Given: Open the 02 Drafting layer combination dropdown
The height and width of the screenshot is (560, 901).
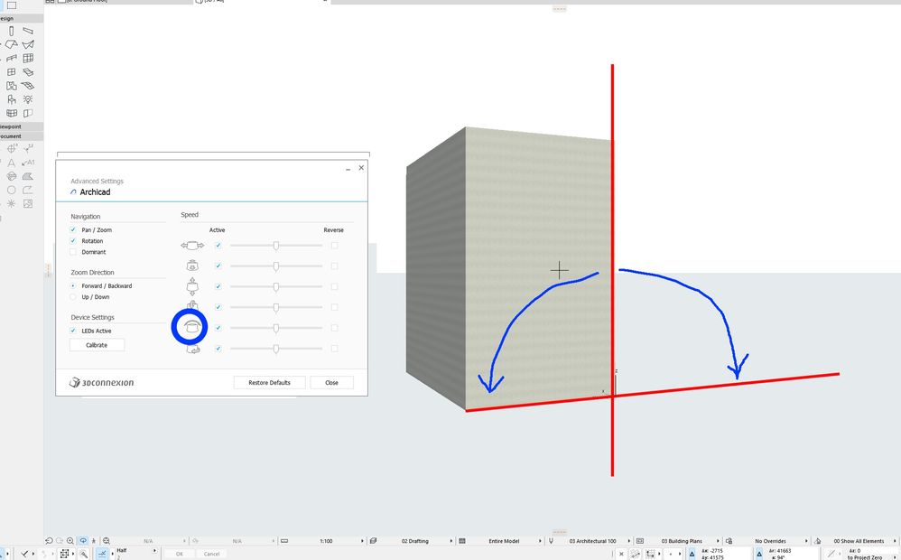Looking at the screenshot, I should (415, 541).
